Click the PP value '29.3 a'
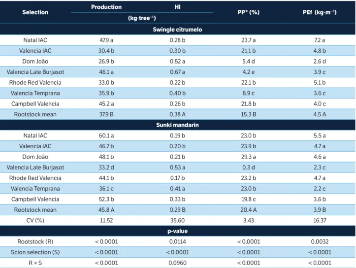The image size is (356, 268). [x=248, y=157]
